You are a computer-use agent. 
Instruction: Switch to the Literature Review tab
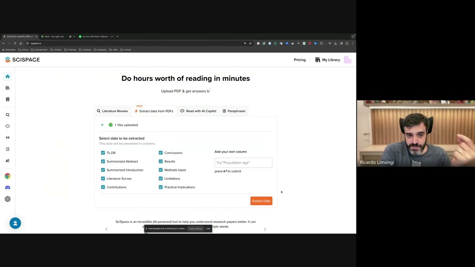click(112, 111)
